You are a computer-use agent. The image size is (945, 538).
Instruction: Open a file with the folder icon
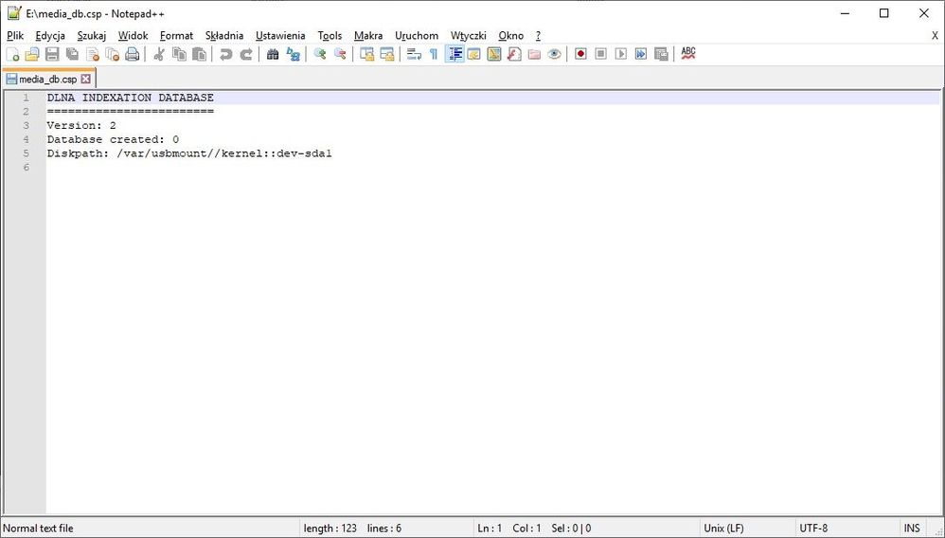click(x=32, y=54)
